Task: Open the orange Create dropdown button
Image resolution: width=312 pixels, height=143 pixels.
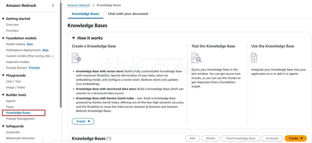Action: 295,138
